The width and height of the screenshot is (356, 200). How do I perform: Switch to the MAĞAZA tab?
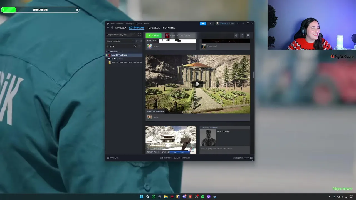pyautogui.click(x=121, y=28)
